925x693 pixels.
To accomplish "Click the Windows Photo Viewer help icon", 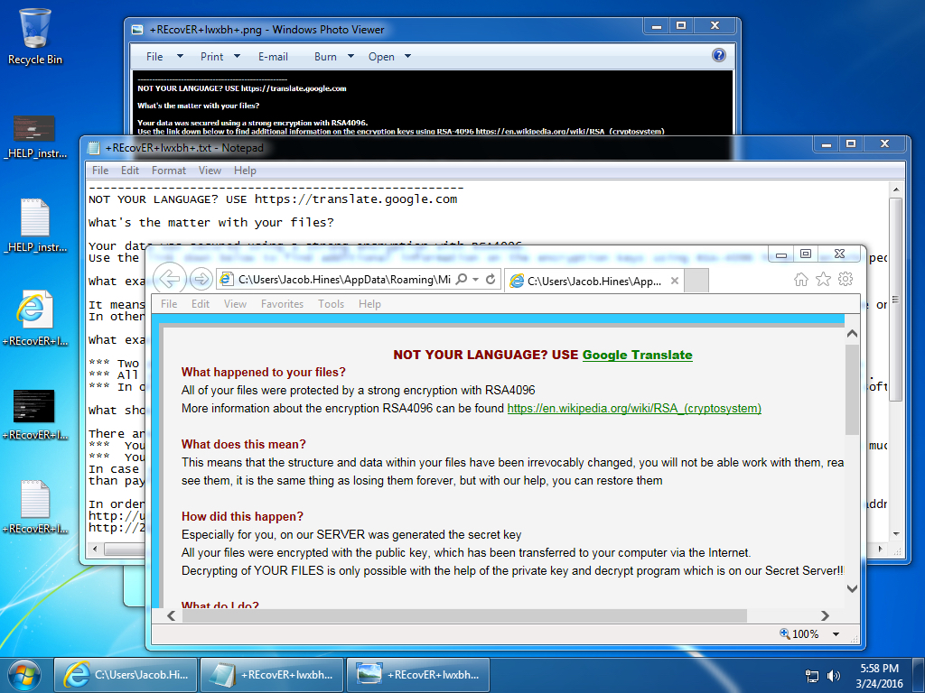I will tap(719, 55).
